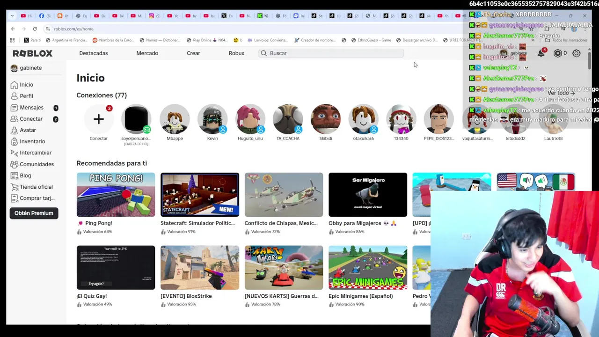Click the gabinete profile avatar in sidebar

tap(14, 68)
